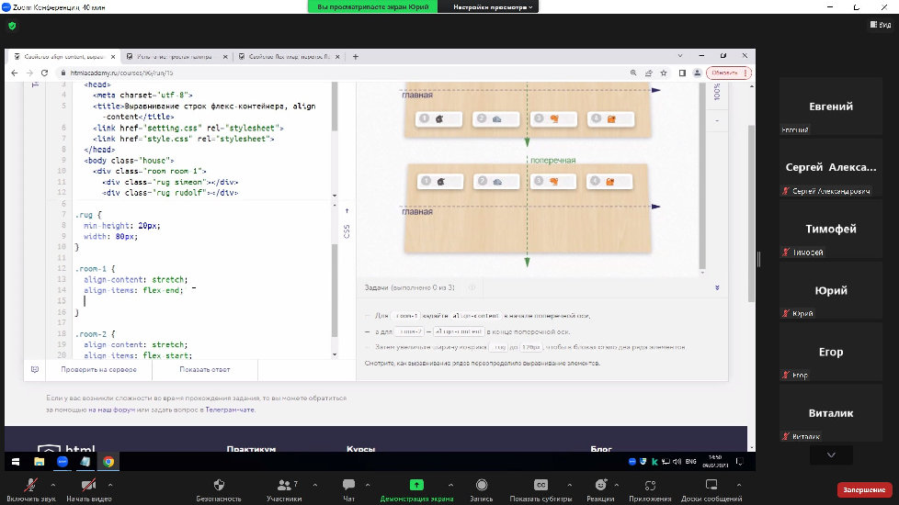Image resolution: width=899 pixels, height=505 pixels.
Task: Click the align-content: stretch line in .room-1
Action: (136, 279)
